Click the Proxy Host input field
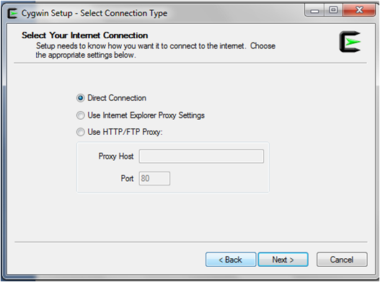The image size is (380, 282). [x=201, y=157]
